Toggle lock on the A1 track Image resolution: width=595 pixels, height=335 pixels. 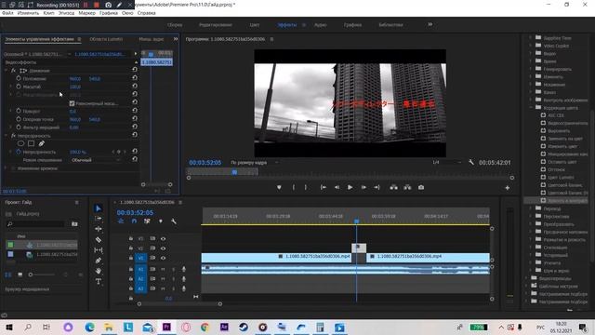tap(131, 269)
